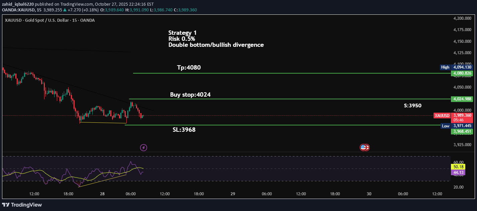Select the Buy stop:4024 text annotation
This screenshot has width=477, height=211.
pos(190,95)
